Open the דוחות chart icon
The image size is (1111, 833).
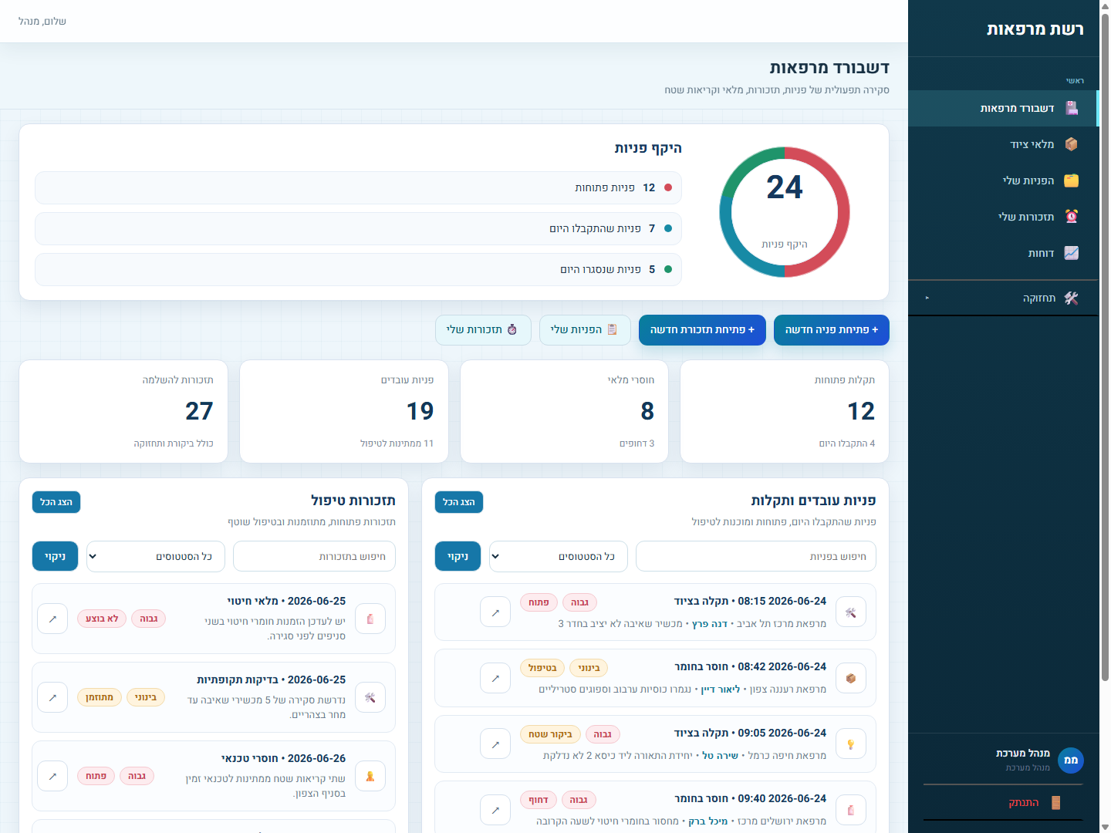coord(1072,253)
